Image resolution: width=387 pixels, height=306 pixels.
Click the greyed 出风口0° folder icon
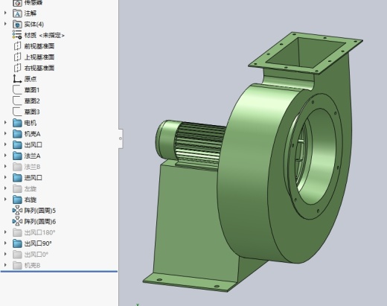[x=17, y=255]
